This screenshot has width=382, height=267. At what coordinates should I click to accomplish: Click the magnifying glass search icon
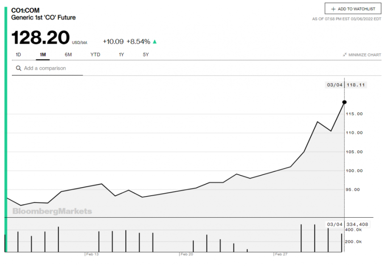click(18, 68)
